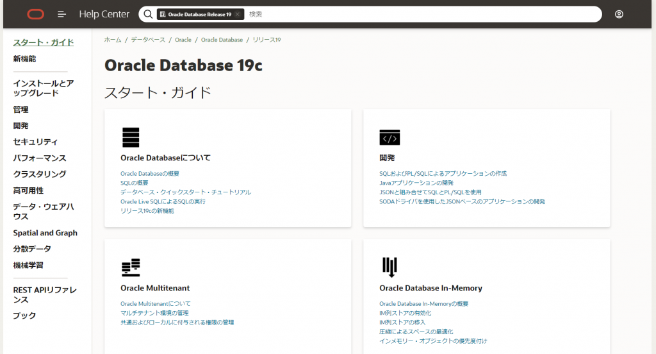The image size is (656, 354).
Task: Click the database stack icon
Action: pos(131,137)
